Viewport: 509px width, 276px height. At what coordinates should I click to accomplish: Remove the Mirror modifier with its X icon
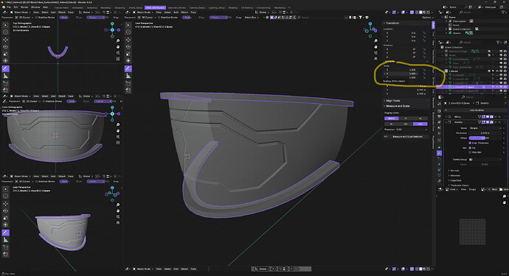[x=499, y=116]
